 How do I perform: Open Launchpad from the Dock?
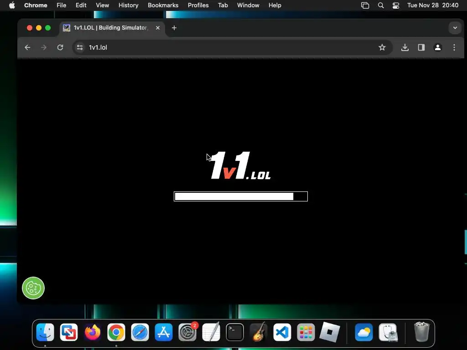coord(306,332)
